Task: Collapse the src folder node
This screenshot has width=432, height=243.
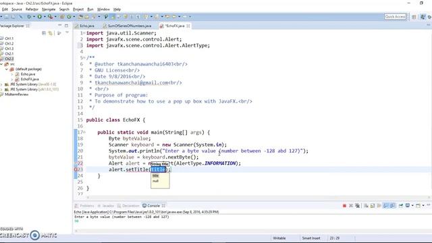Action: [x=1, y=64]
